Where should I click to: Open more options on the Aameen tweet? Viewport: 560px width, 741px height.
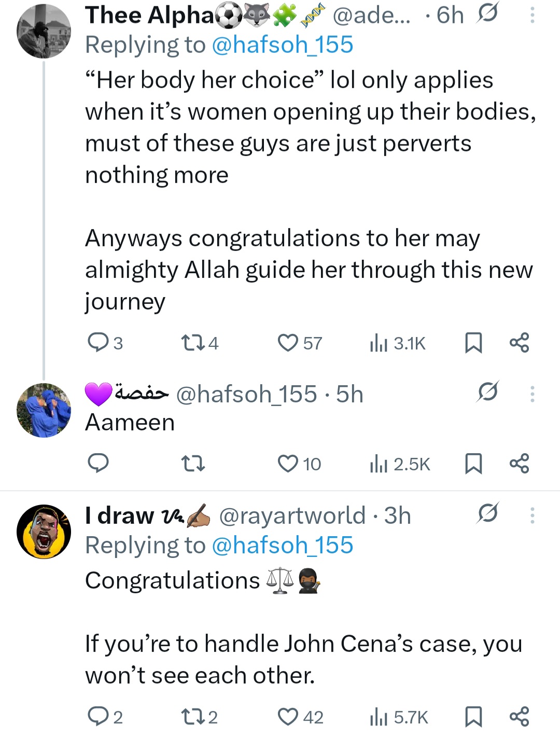pos(532,394)
